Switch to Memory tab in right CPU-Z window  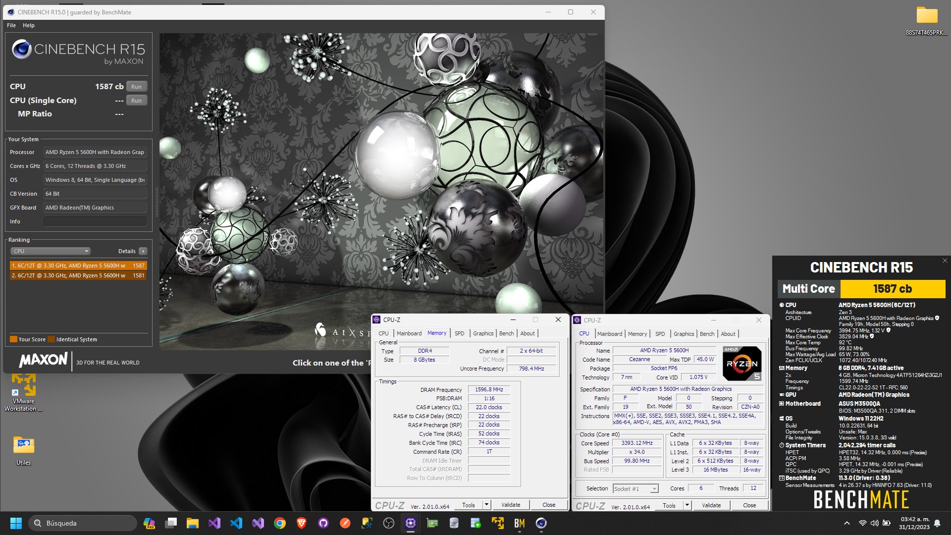(x=637, y=334)
